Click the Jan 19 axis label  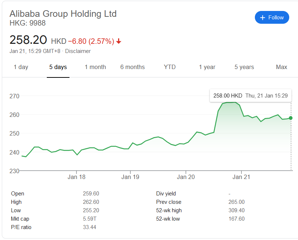click(130, 177)
